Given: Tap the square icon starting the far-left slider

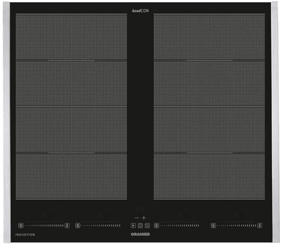Looking at the screenshot, I should [x=21, y=226].
